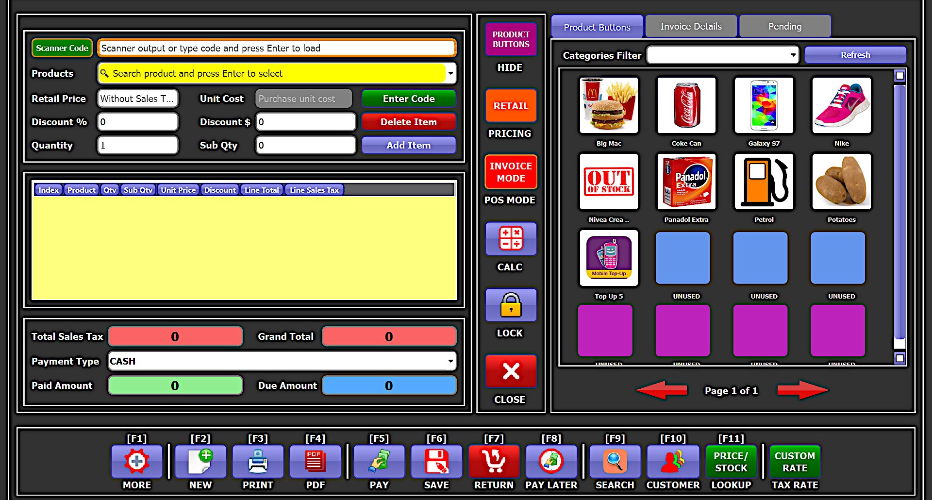Image resolution: width=932 pixels, height=500 pixels.
Task: Focus the Sub Qty input field
Action: (x=306, y=145)
